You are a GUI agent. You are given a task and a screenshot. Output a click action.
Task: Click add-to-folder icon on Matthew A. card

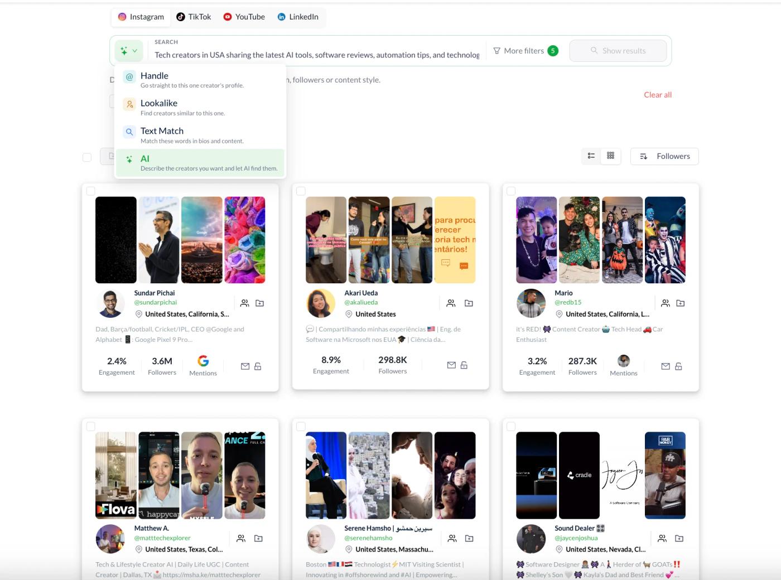point(258,539)
